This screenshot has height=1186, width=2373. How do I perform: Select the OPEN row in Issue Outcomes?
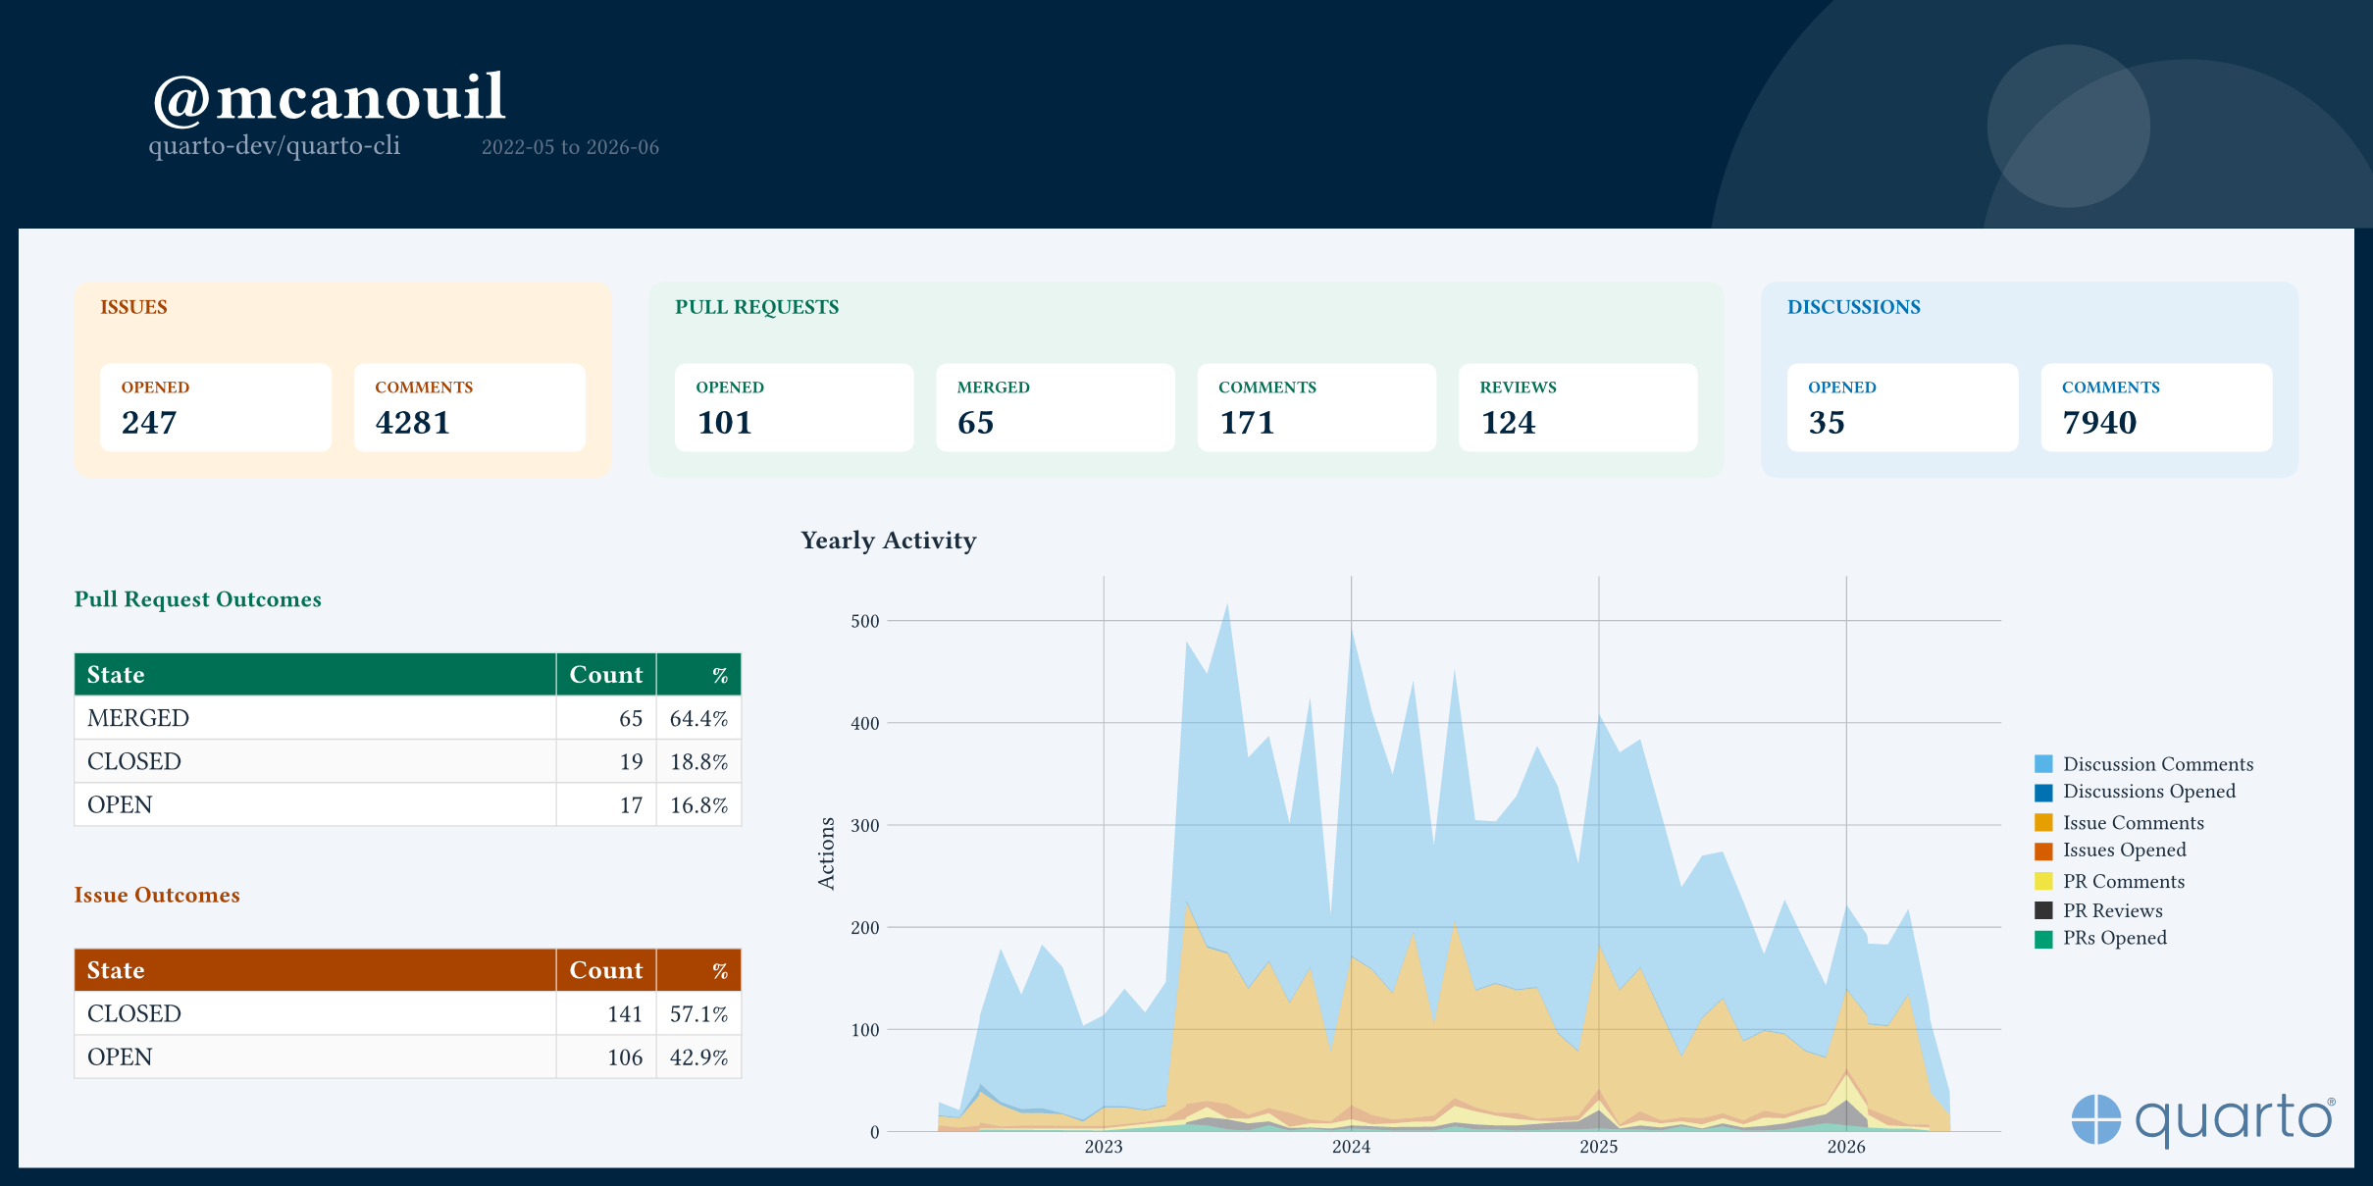point(408,1057)
